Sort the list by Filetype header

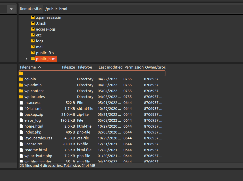point(85,67)
